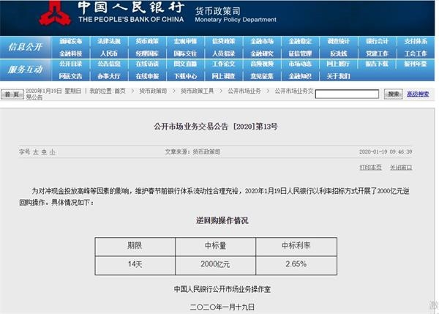Viewport: 439px width, 314px height.
Task: Open 下载中心 in the service menu
Action: coord(185,75)
